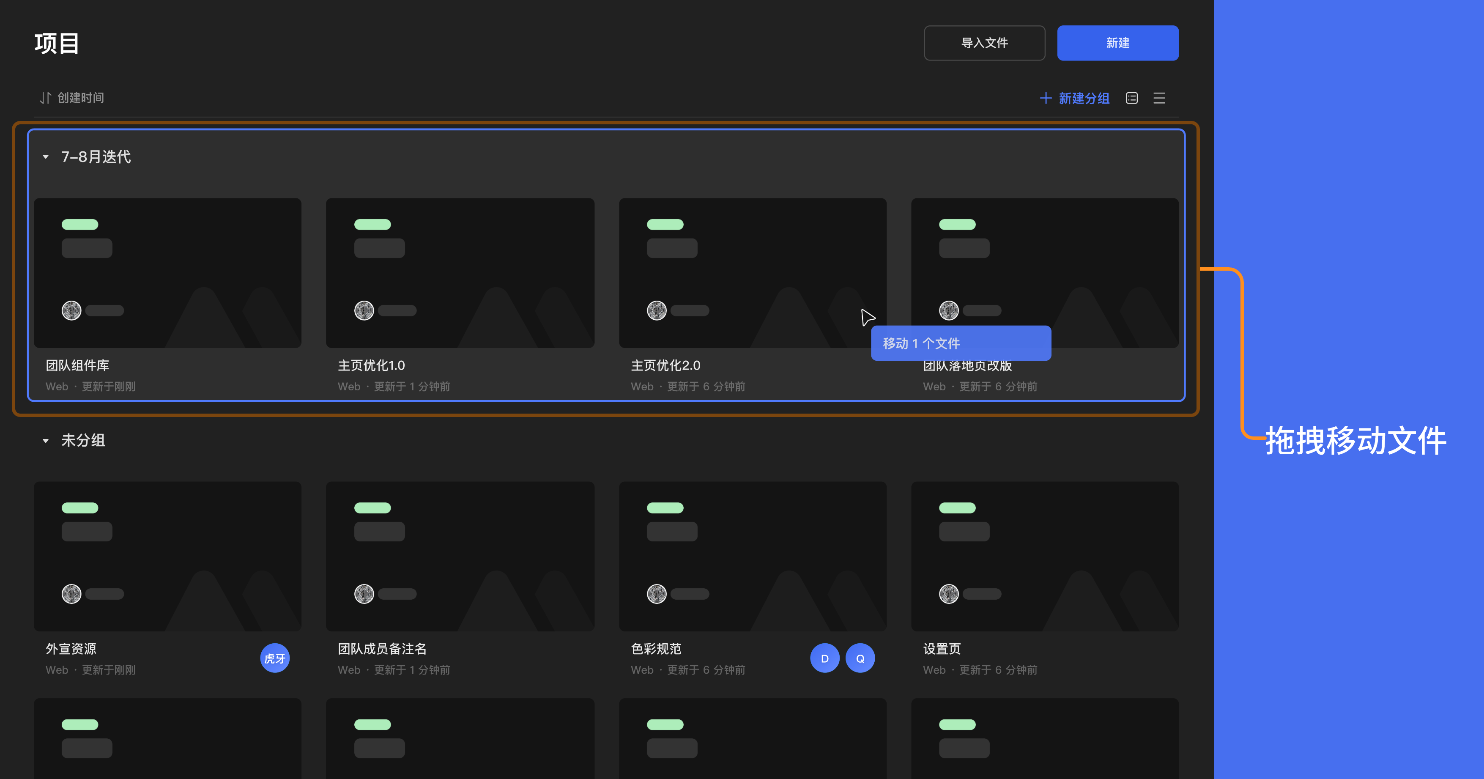Click the 项目 page heading
The image size is (1484, 779).
point(57,43)
